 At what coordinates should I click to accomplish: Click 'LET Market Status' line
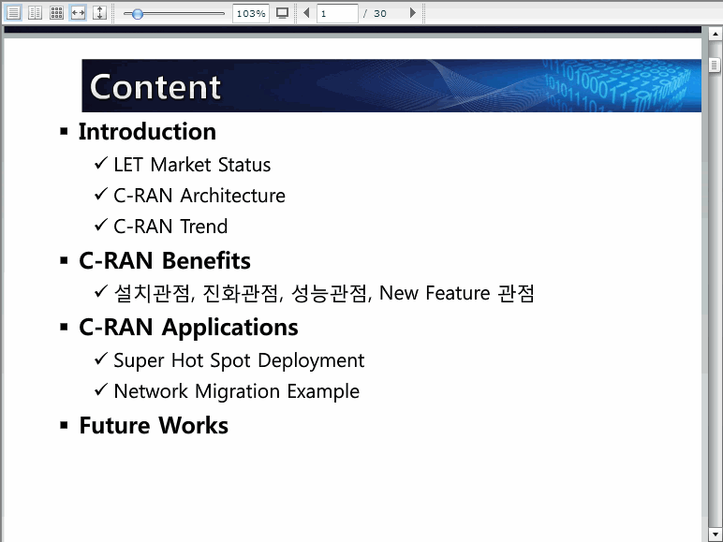point(192,165)
